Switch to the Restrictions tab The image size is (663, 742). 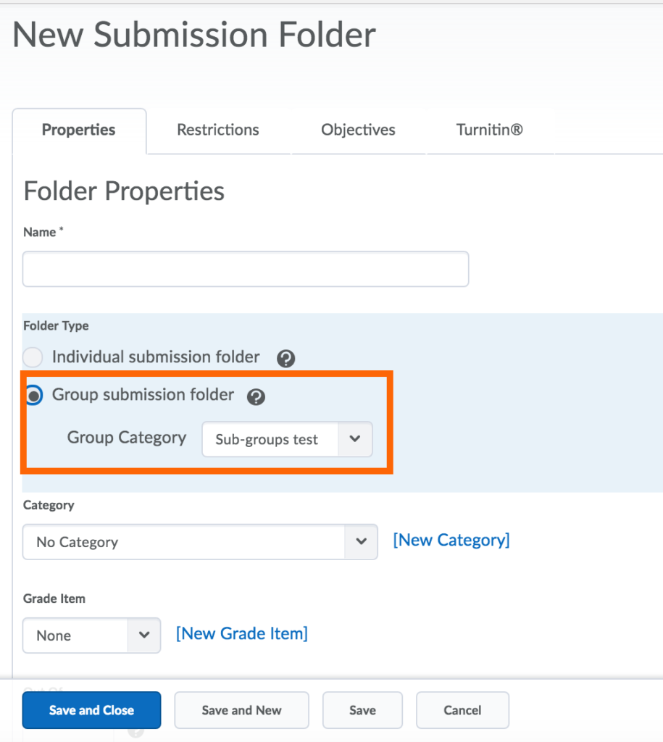point(217,130)
